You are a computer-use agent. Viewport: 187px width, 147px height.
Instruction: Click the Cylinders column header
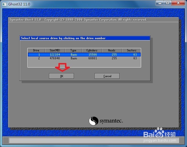click(92, 50)
